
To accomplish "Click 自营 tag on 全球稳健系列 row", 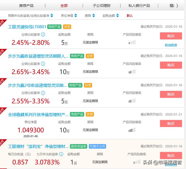I will [90, 114].
